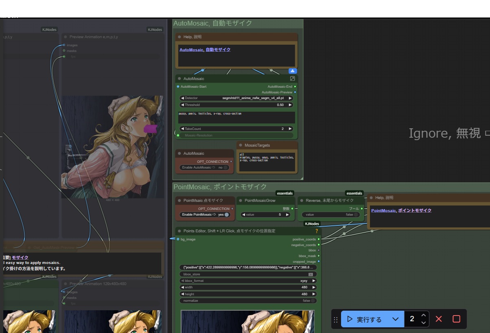The height and width of the screenshot is (333, 490).
Task: Open the Detector model dropdown
Action: coord(236,98)
